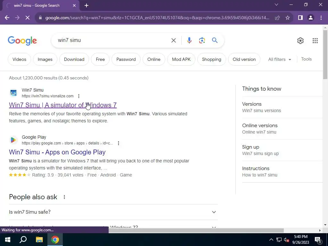
Task: Open a new tab with the plus button
Action: click(86, 6)
